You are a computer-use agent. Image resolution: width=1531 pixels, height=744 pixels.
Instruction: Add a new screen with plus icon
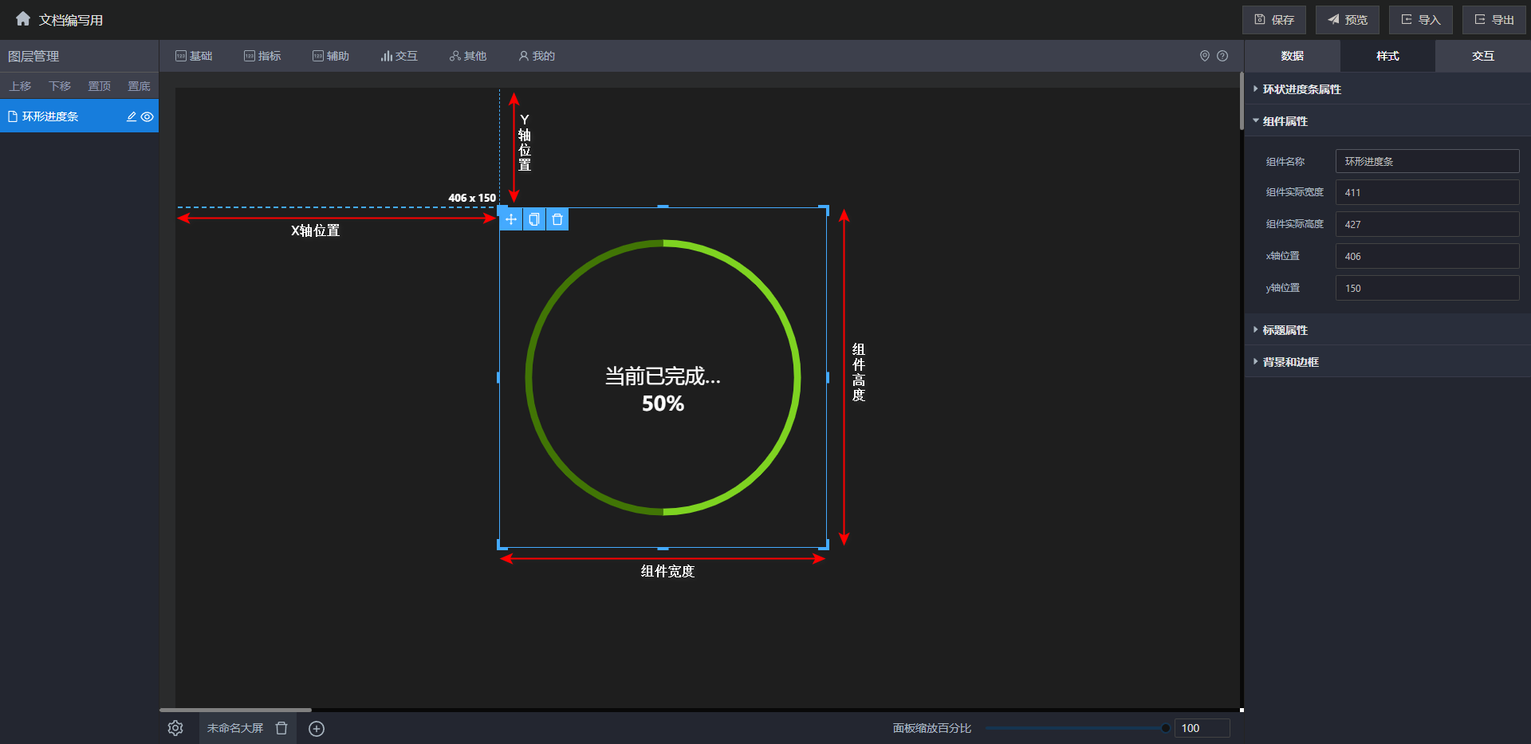(317, 729)
